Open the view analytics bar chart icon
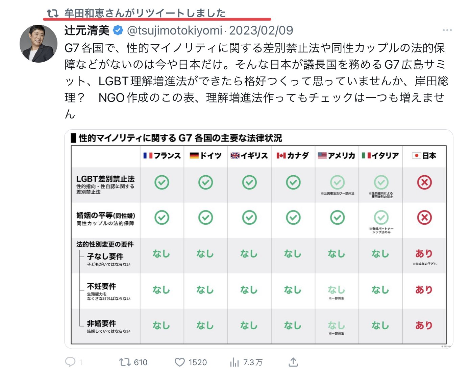The image size is (471, 376). pyautogui.click(x=234, y=362)
